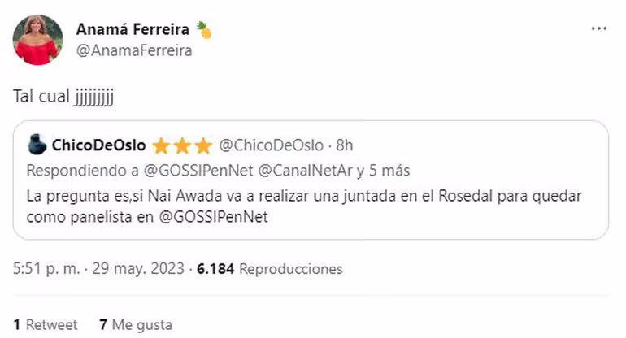This screenshot has width=626, height=338.
Task: Open Anamá Ferreira's display name link
Action: pos(133,29)
